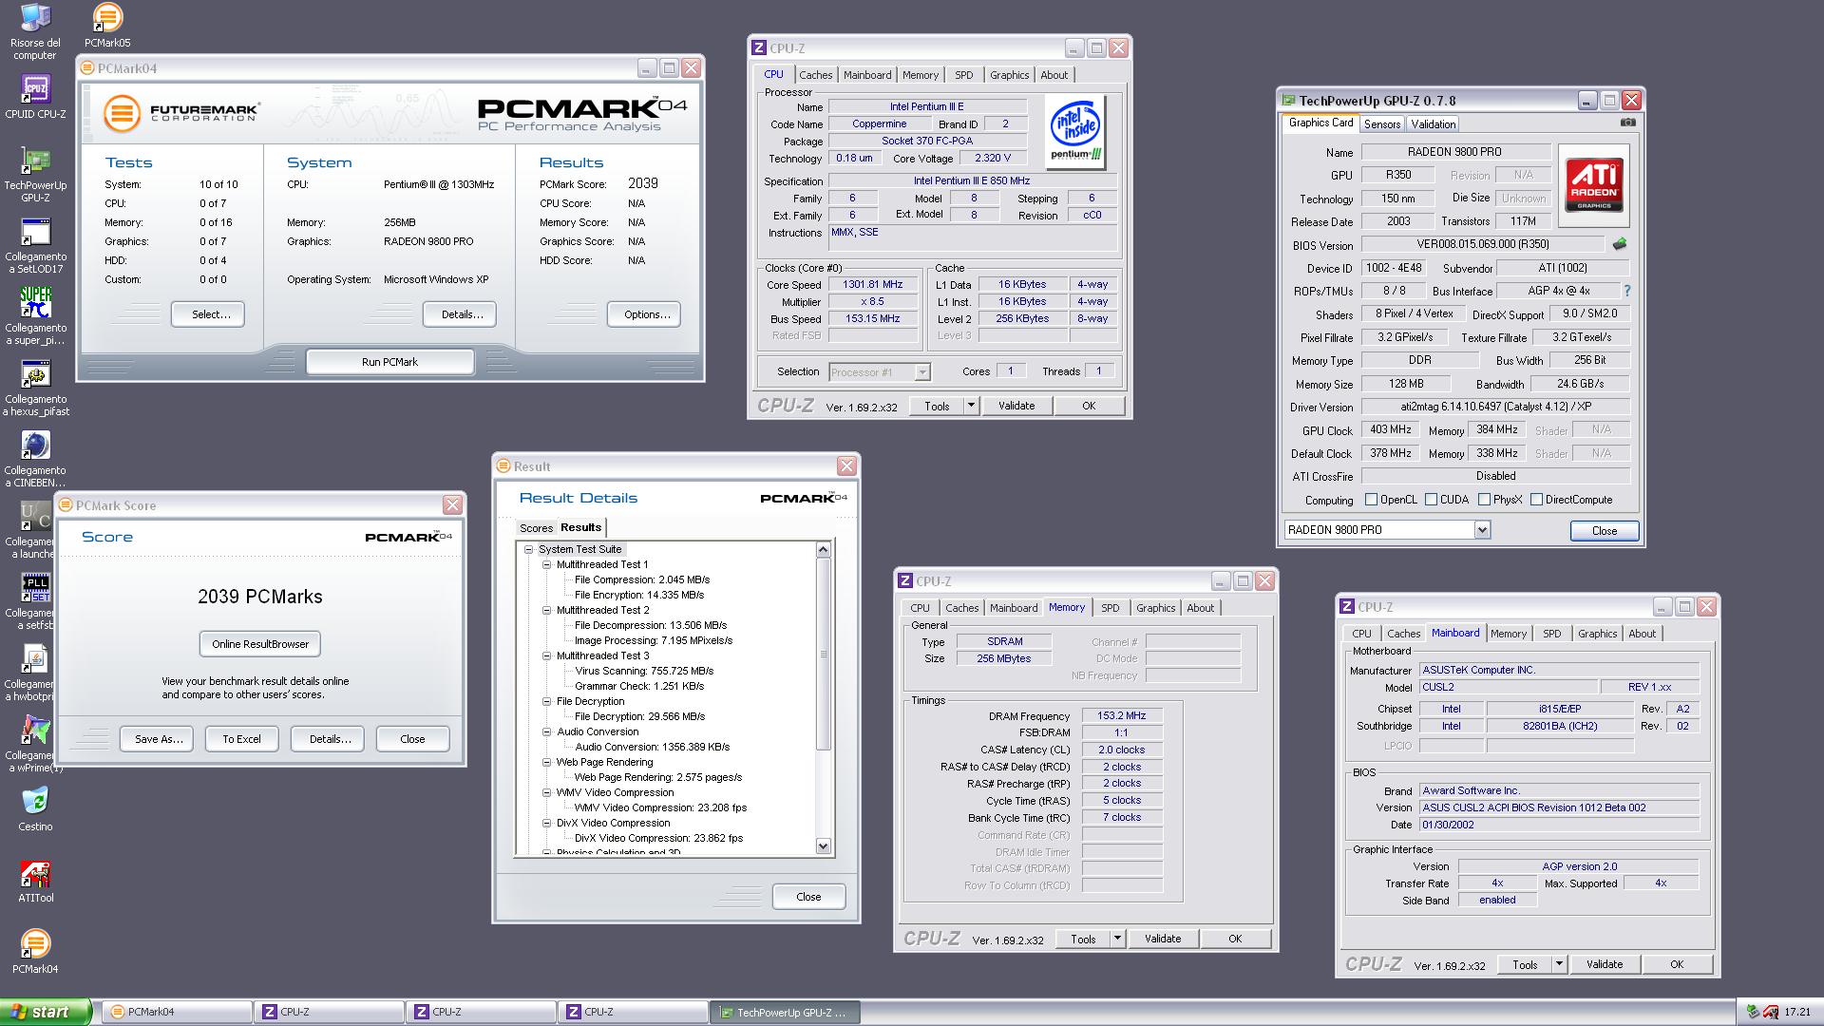
Task: Switch to Scores tab in Result Details
Action: point(536,528)
